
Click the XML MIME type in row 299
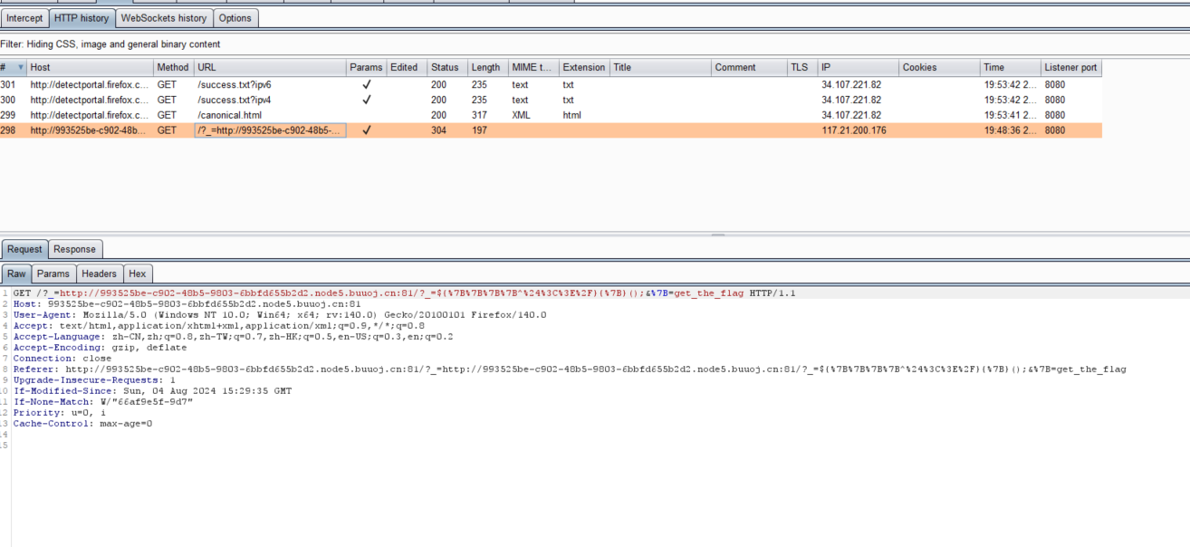click(x=521, y=115)
